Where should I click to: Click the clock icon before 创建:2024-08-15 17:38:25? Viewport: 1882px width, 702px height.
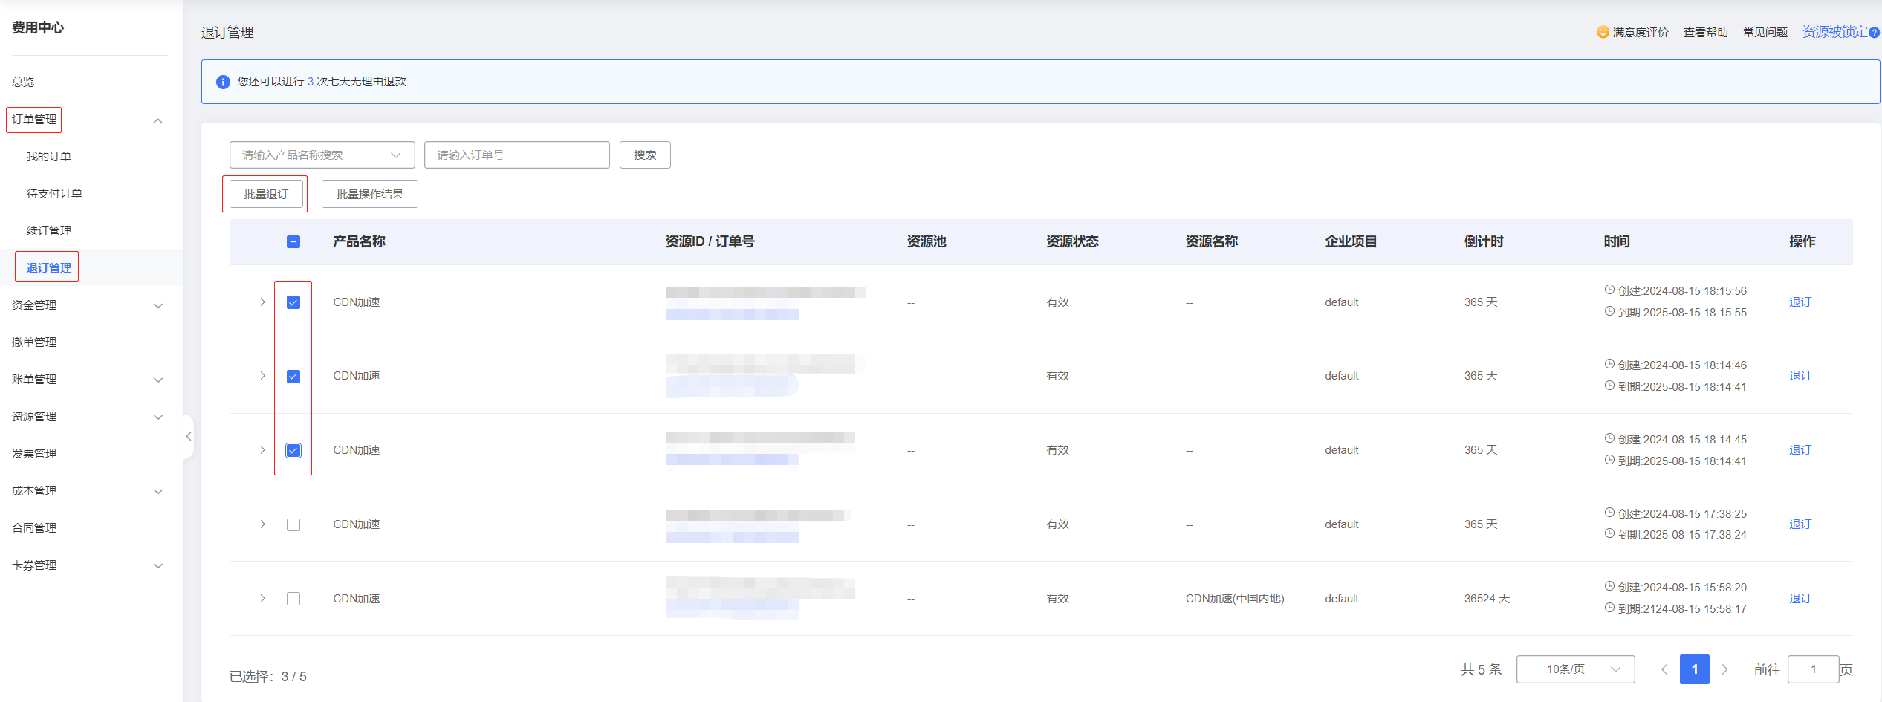[1609, 513]
